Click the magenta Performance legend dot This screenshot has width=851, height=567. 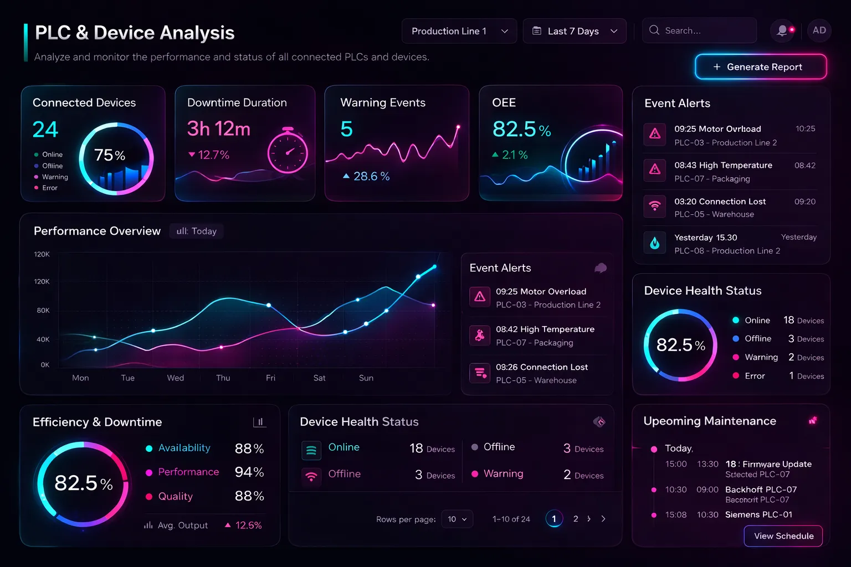pyautogui.click(x=149, y=472)
